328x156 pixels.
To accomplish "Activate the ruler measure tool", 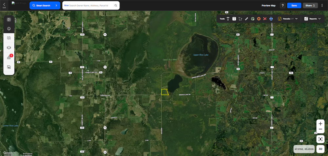I will 247,19.
